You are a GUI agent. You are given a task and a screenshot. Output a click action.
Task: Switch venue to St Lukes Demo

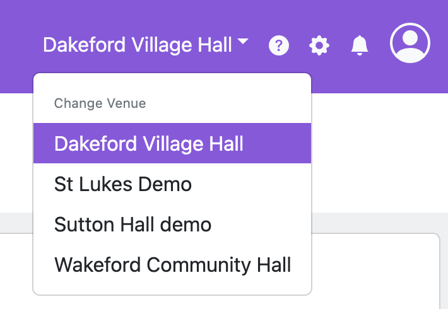click(x=123, y=184)
